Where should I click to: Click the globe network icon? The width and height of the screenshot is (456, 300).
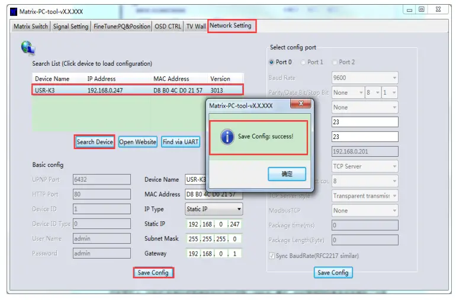click(x=28, y=48)
